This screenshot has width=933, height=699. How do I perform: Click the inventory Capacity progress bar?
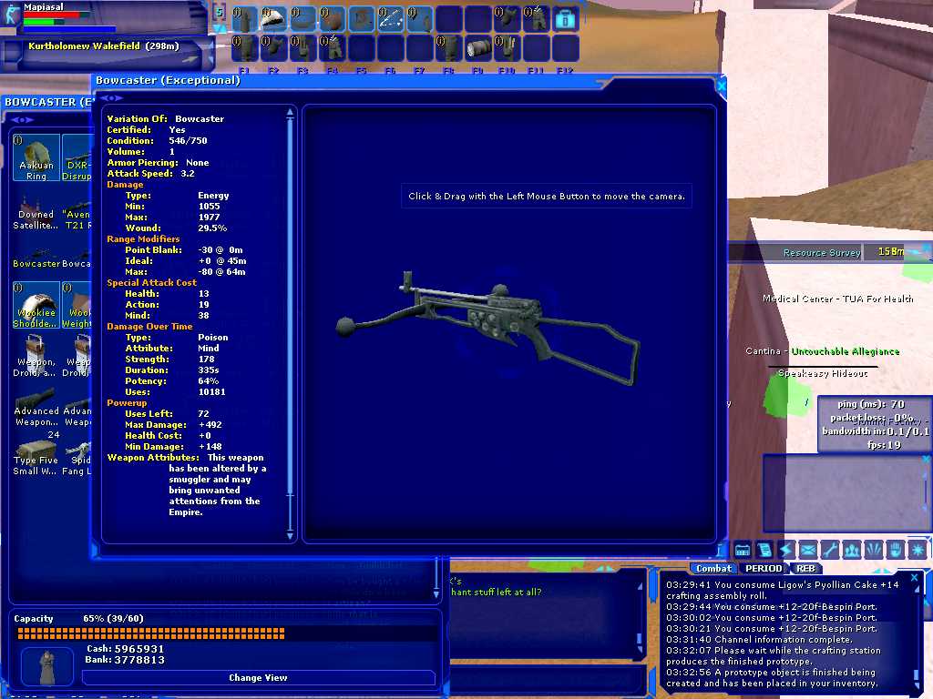(225, 633)
